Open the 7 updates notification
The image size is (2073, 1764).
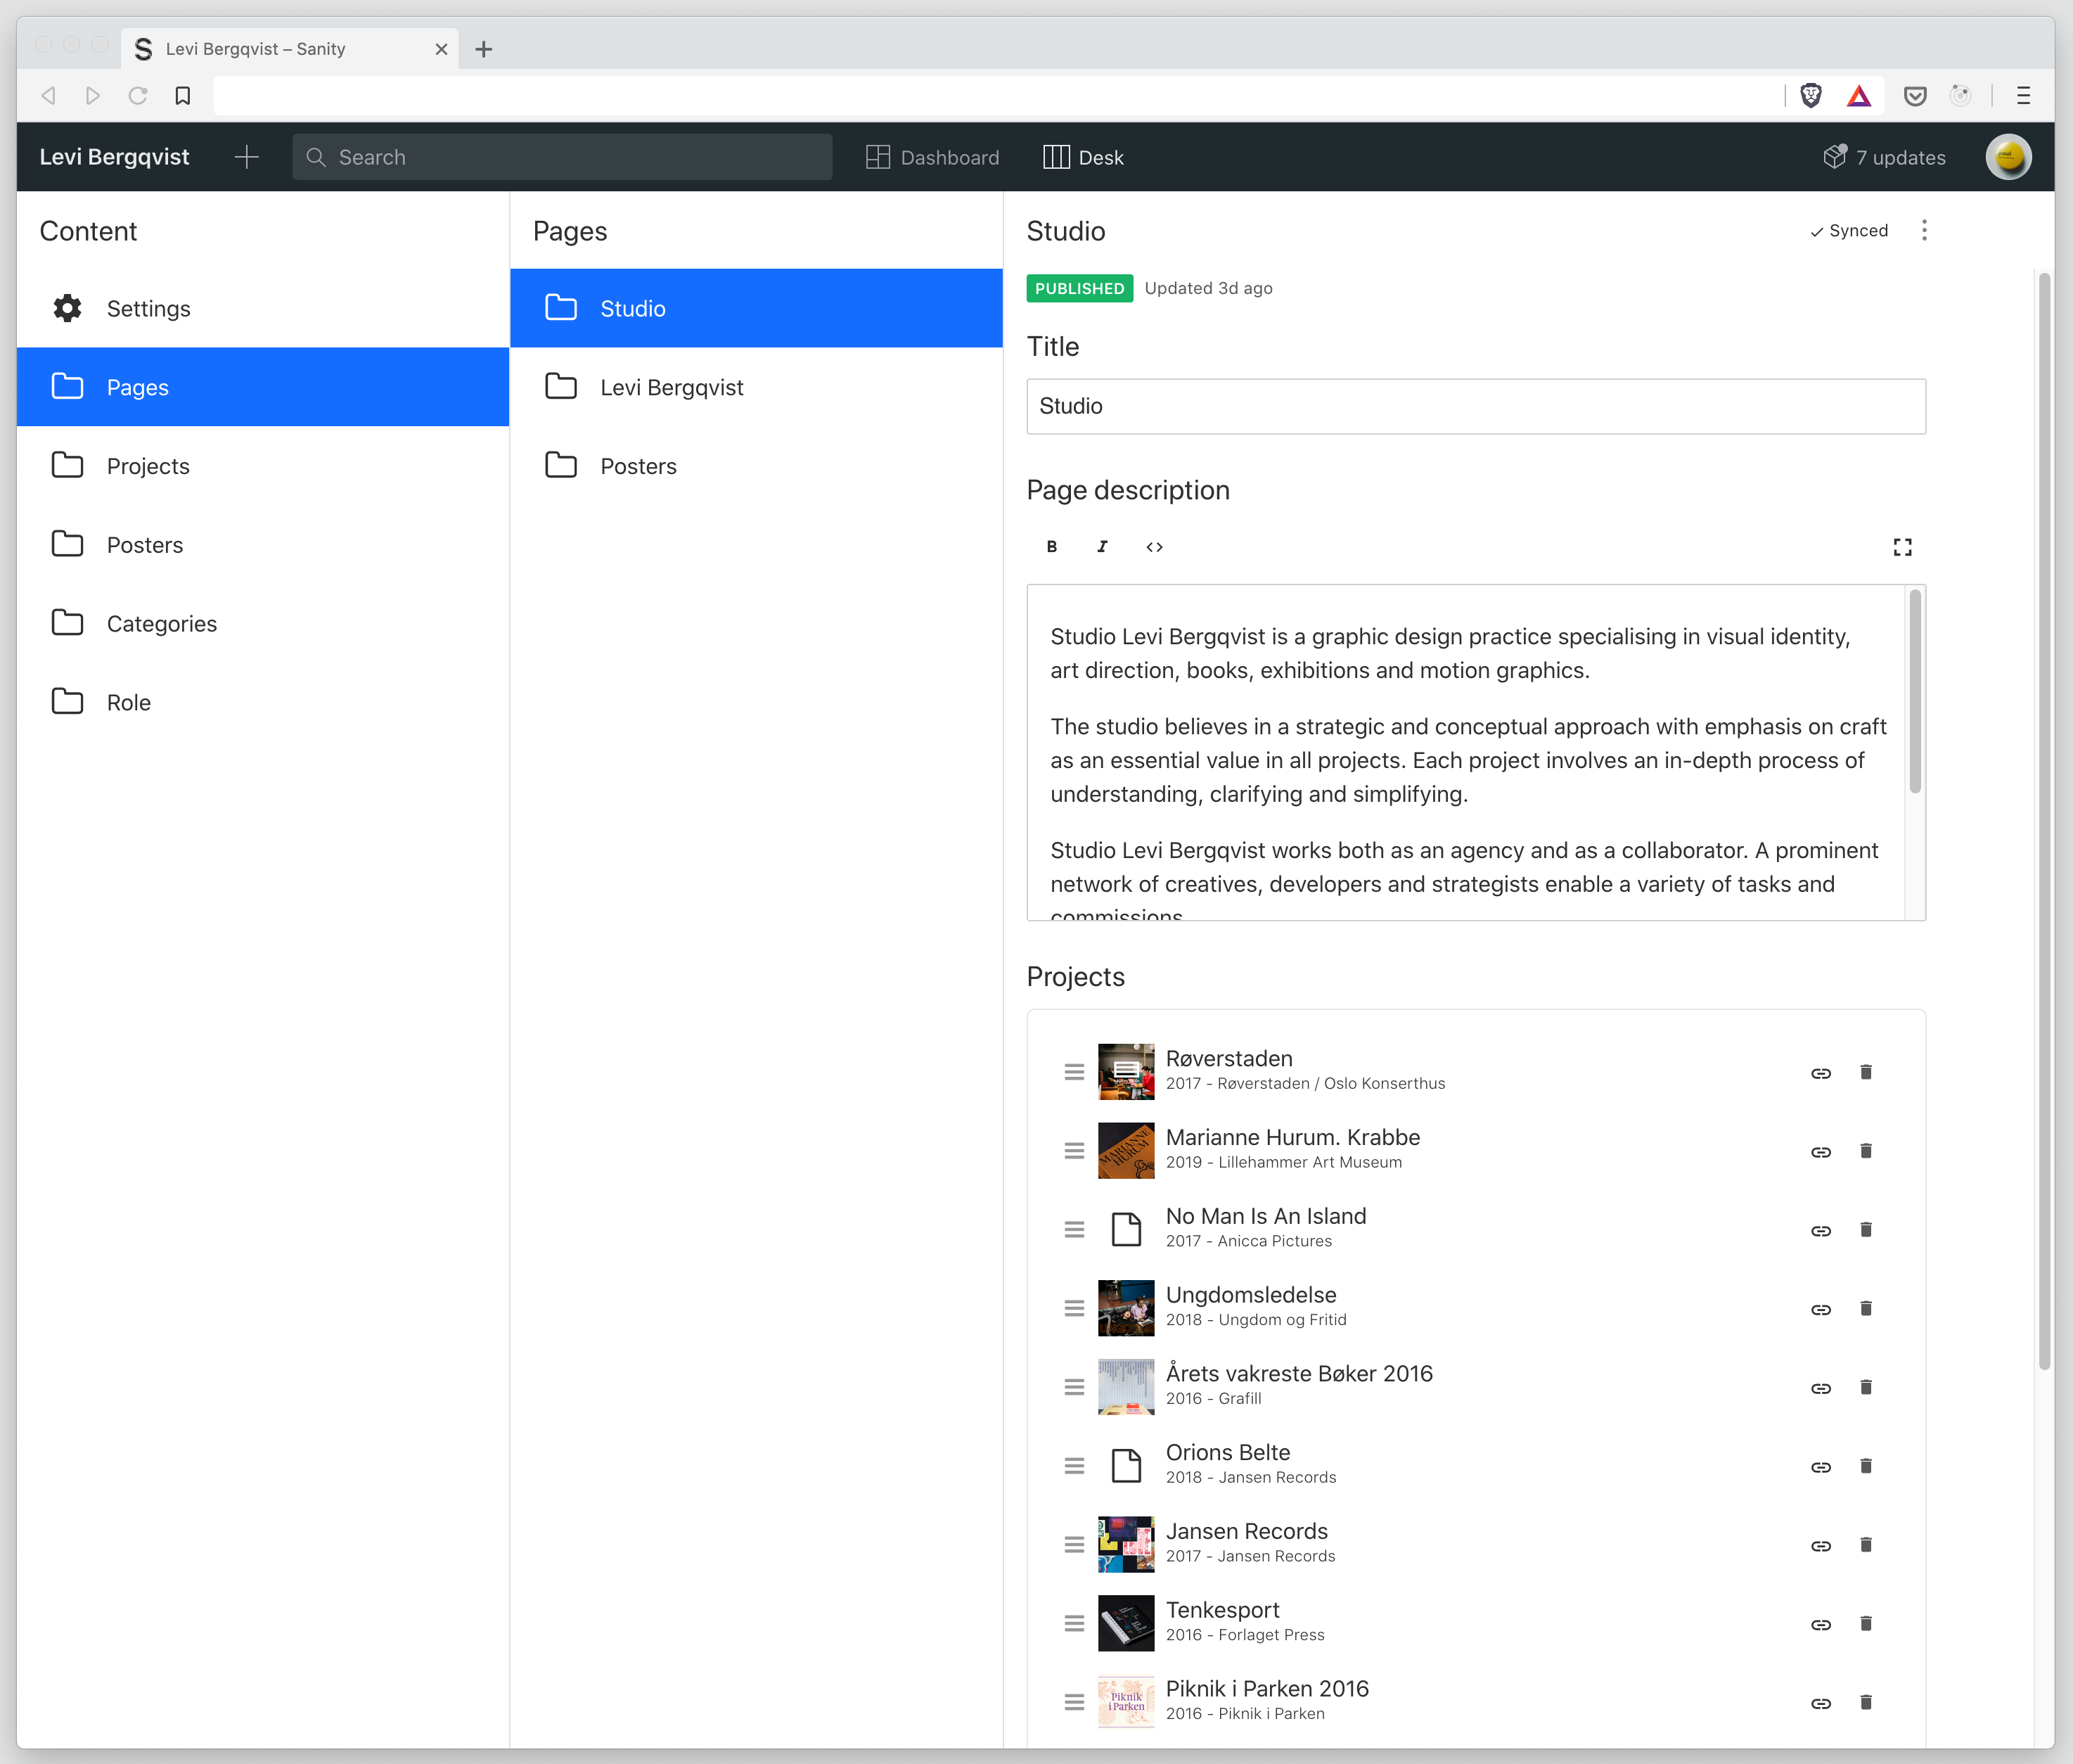coord(1884,157)
